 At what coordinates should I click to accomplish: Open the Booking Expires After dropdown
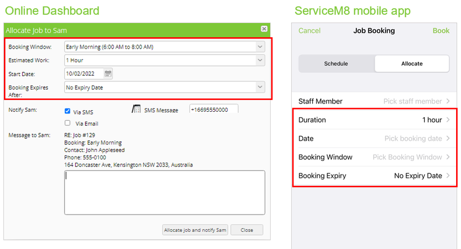click(x=164, y=87)
